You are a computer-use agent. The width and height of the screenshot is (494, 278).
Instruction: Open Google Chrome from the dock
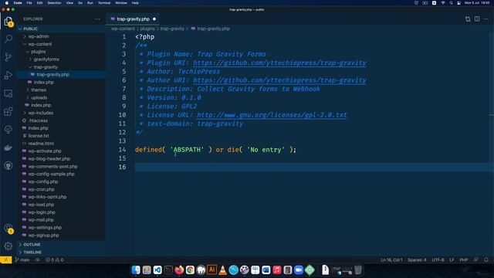point(190,270)
